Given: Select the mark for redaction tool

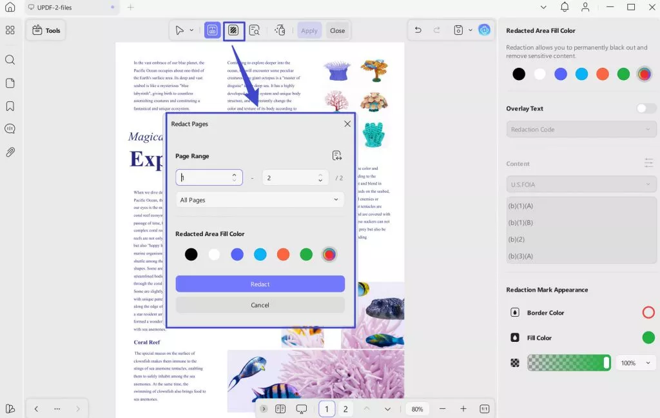Looking at the screenshot, I should (212, 30).
